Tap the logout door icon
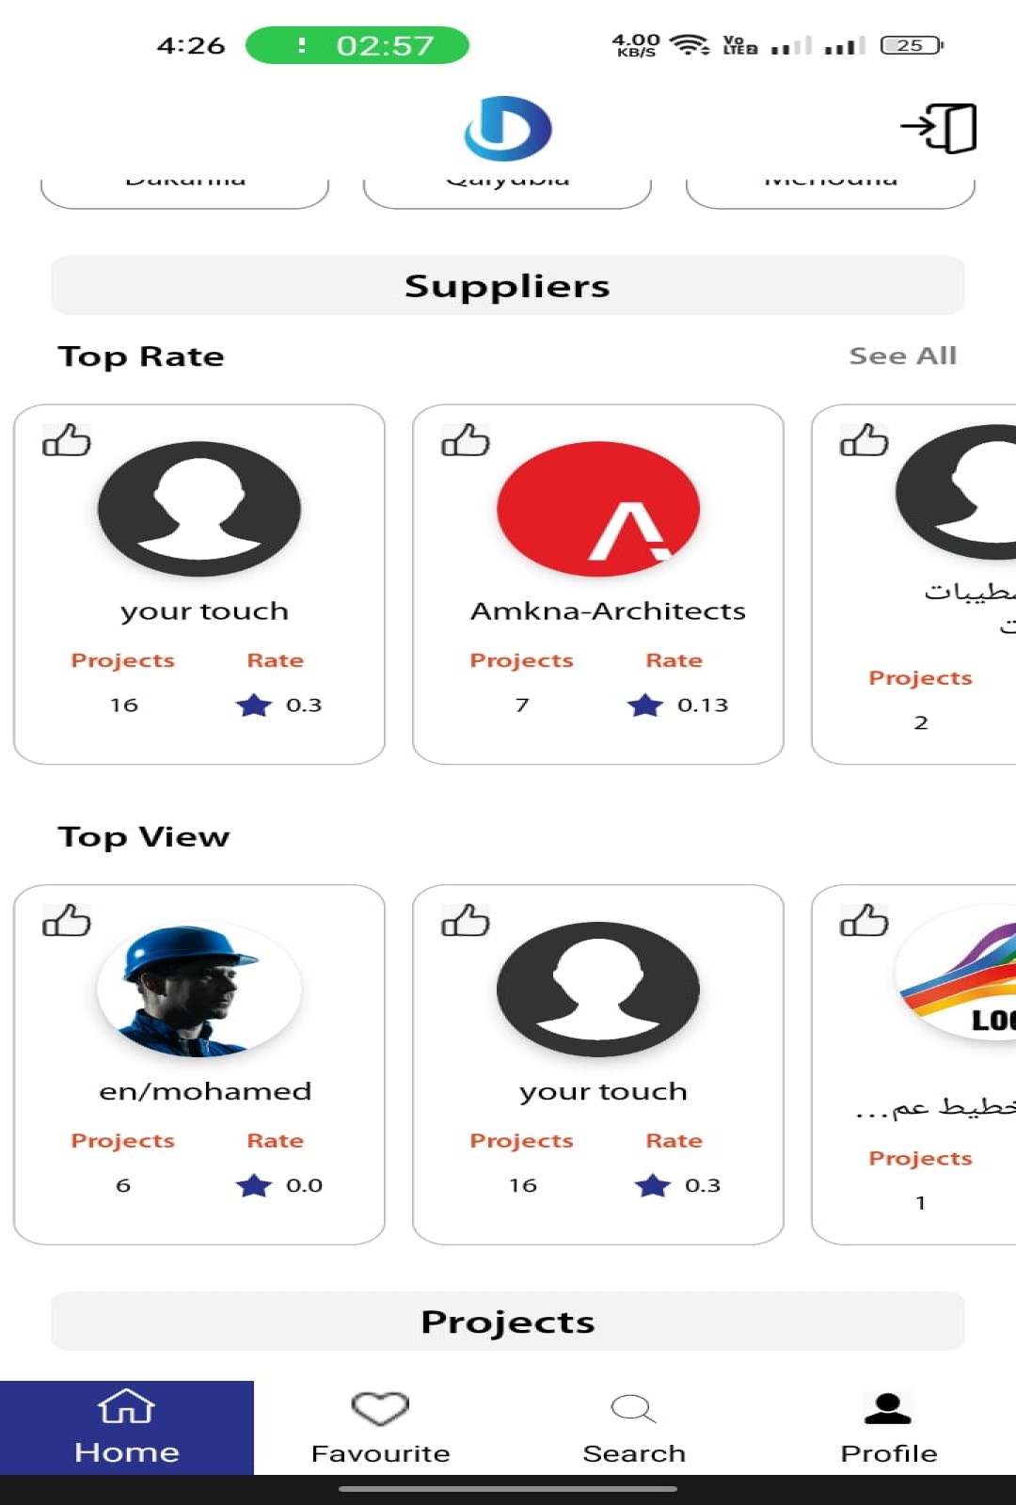1016x1505 pixels. [939, 128]
